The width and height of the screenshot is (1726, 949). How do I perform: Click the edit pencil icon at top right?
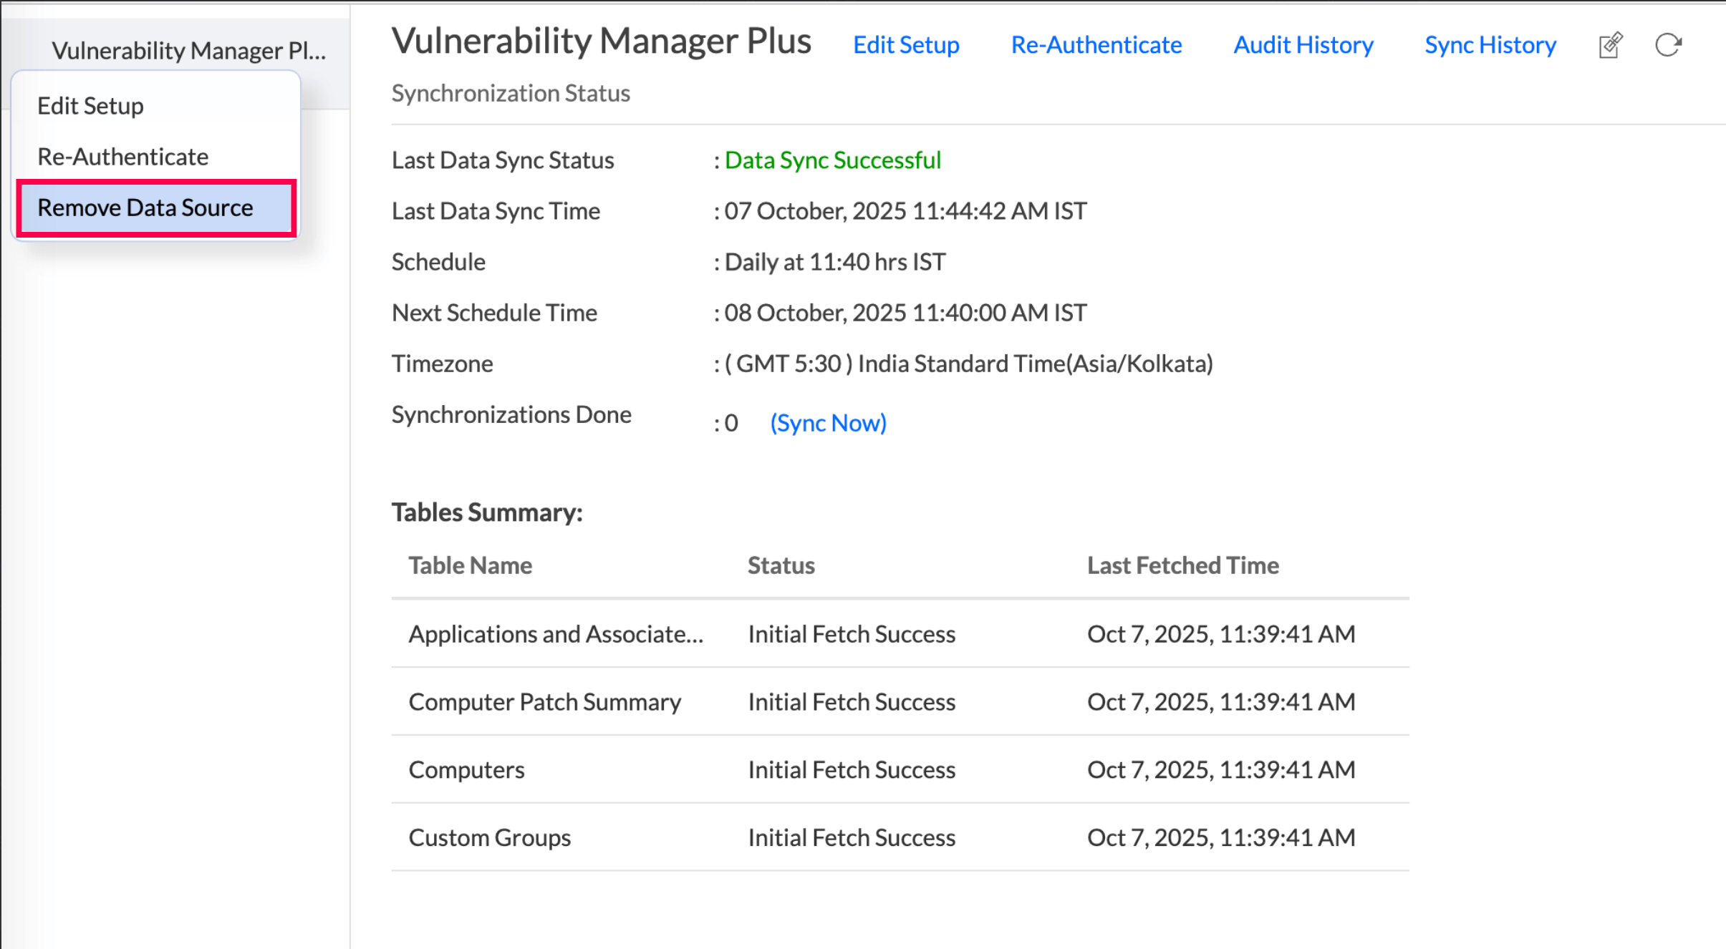1610,45
